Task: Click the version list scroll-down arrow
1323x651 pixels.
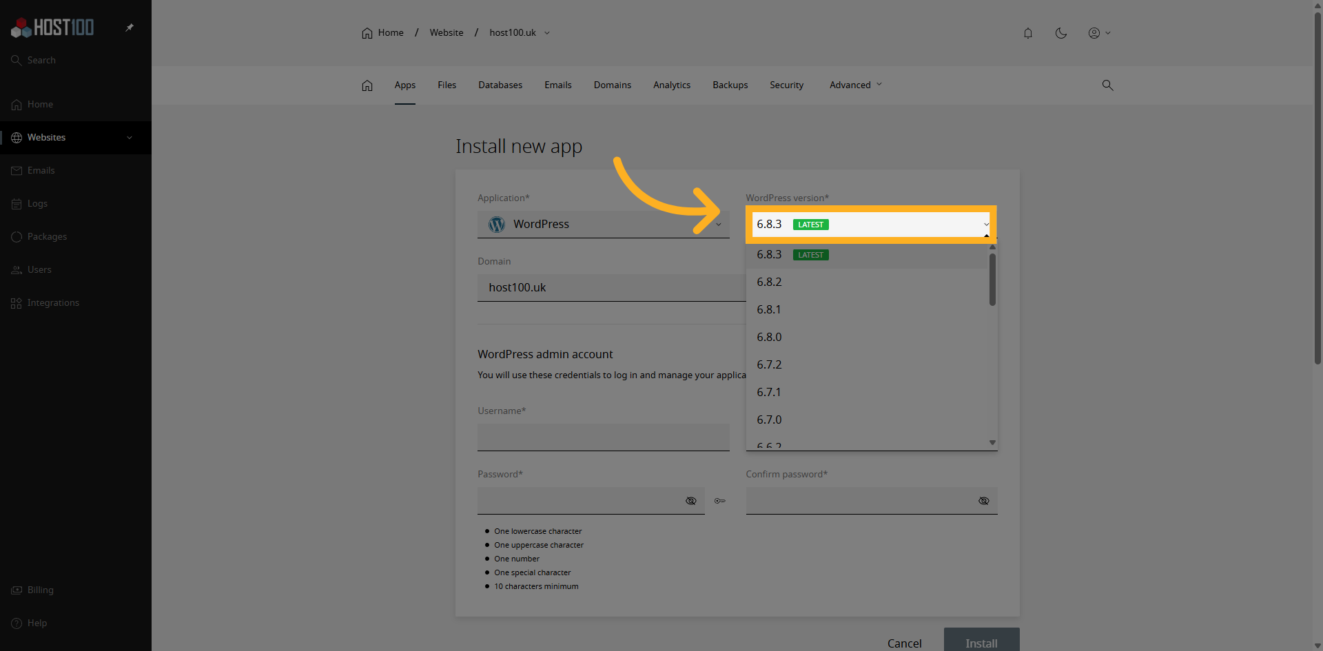Action: (x=992, y=442)
